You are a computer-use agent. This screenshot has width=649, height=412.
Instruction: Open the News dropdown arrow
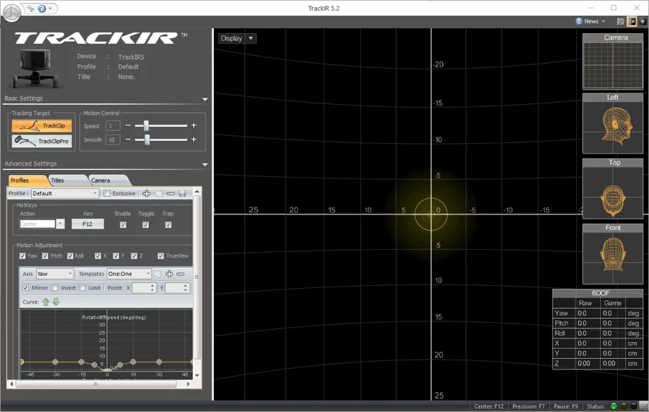tap(604, 21)
